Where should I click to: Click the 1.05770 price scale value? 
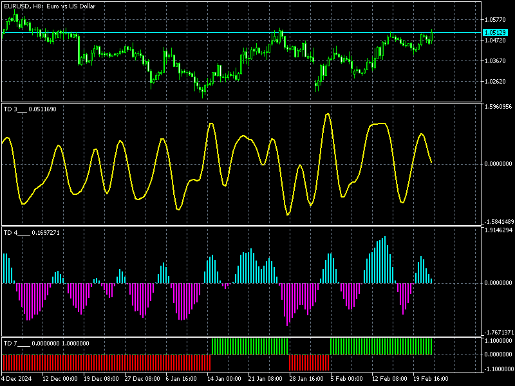point(495,20)
